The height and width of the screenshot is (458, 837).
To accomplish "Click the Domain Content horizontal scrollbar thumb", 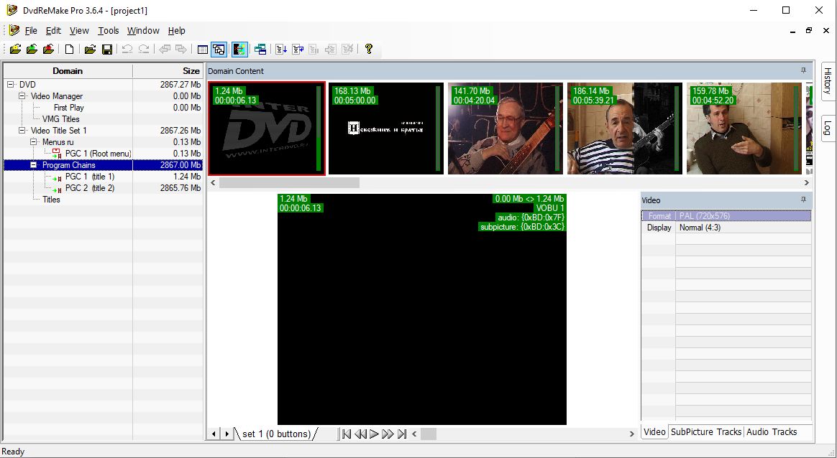I will (x=289, y=182).
